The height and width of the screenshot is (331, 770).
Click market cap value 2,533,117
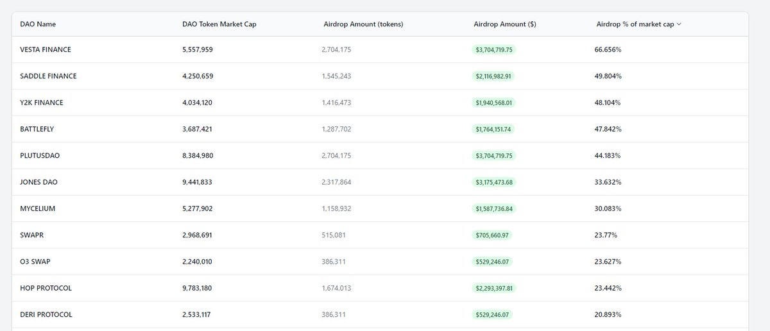pyautogui.click(x=198, y=315)
